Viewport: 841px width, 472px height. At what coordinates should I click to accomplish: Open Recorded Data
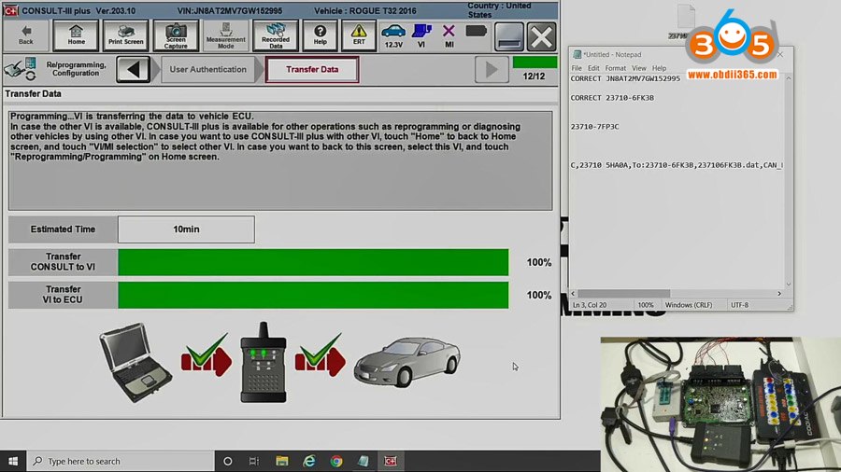[x=276, y=35]
